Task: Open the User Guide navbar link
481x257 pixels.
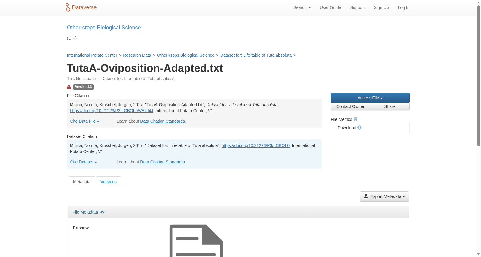Action: point(330,7)
